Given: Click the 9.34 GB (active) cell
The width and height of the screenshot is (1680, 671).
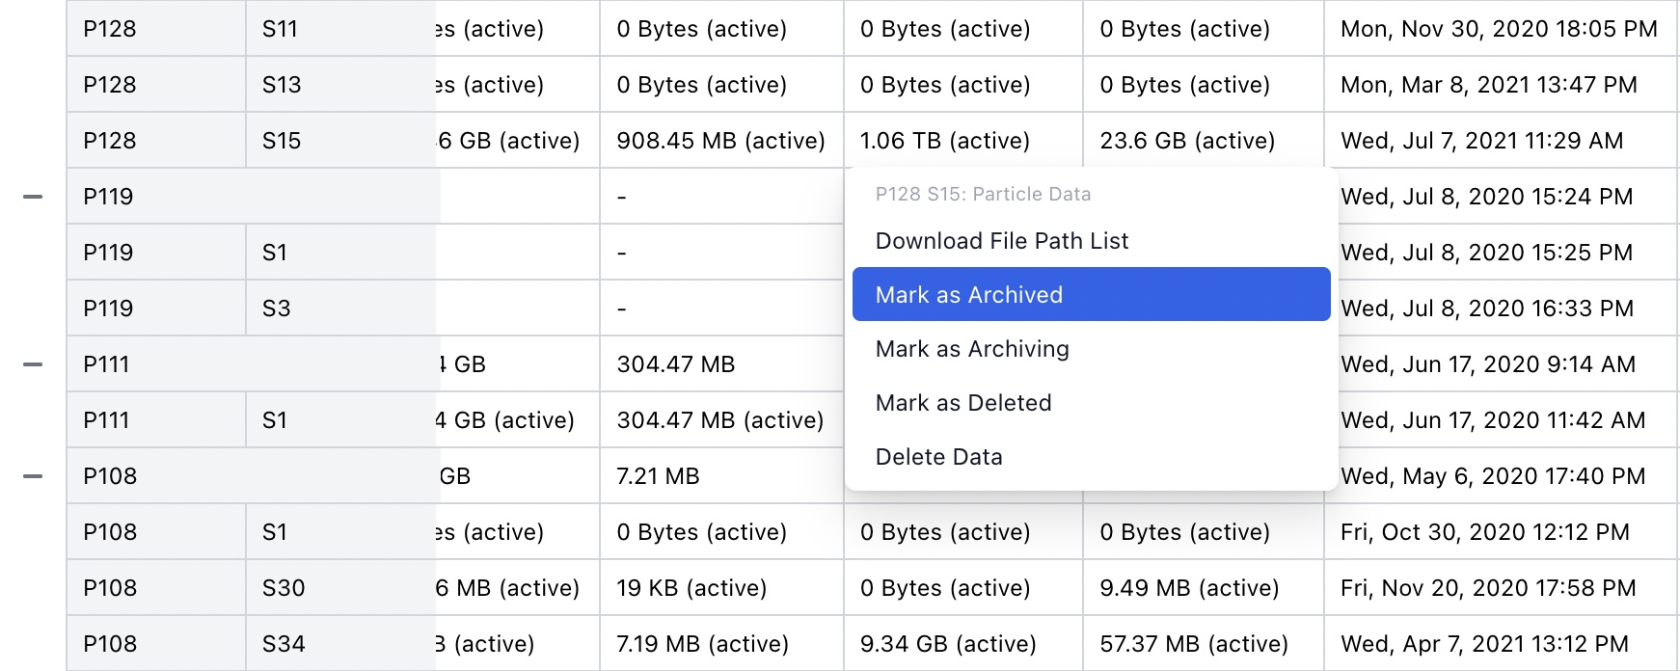Looking at the screenshot, I should pyautogui.click(x=947, y=644).
